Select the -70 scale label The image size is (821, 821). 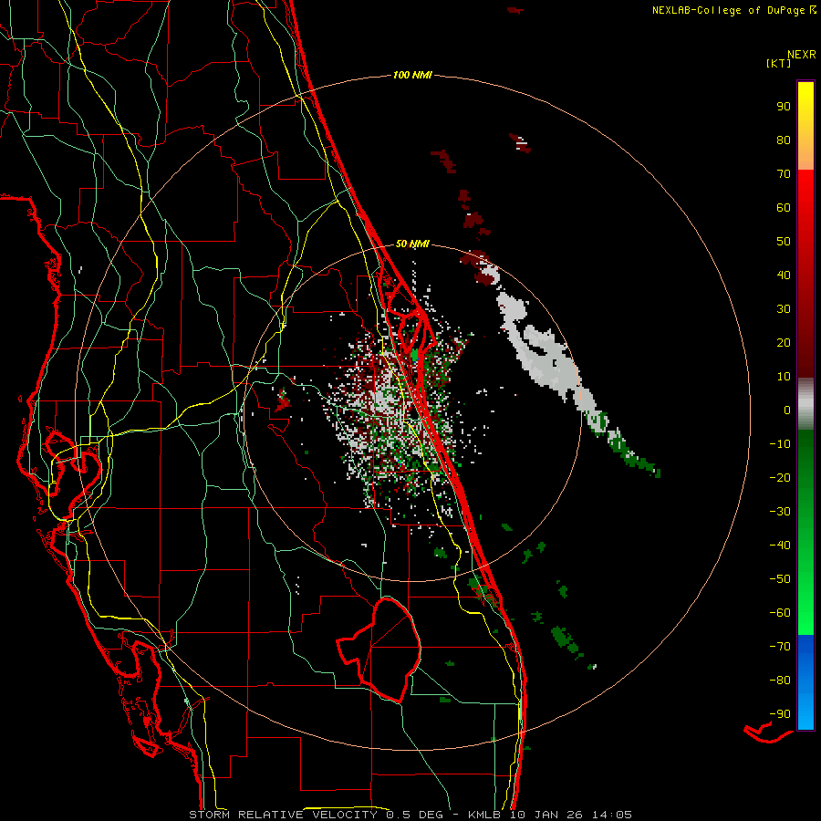[x=780, y=647]
